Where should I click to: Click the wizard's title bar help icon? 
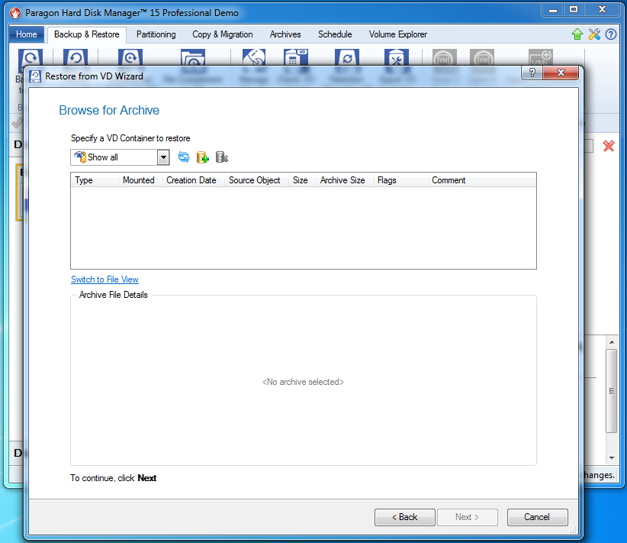531,73
